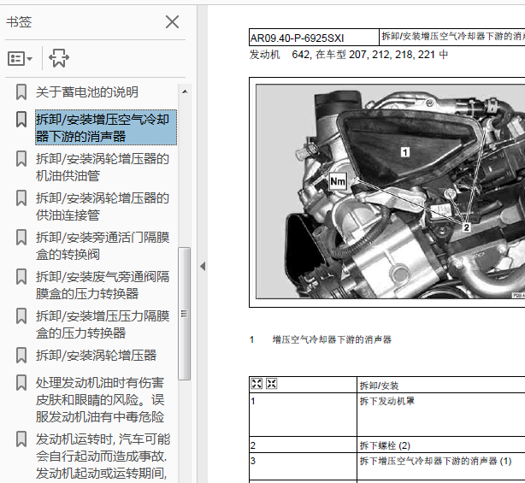The height and width of the screenshot is (483, 525).
Task: Click bookmark icon beside 拆卸/安装涡轮增压器的供油连接管
Action: 21,198
